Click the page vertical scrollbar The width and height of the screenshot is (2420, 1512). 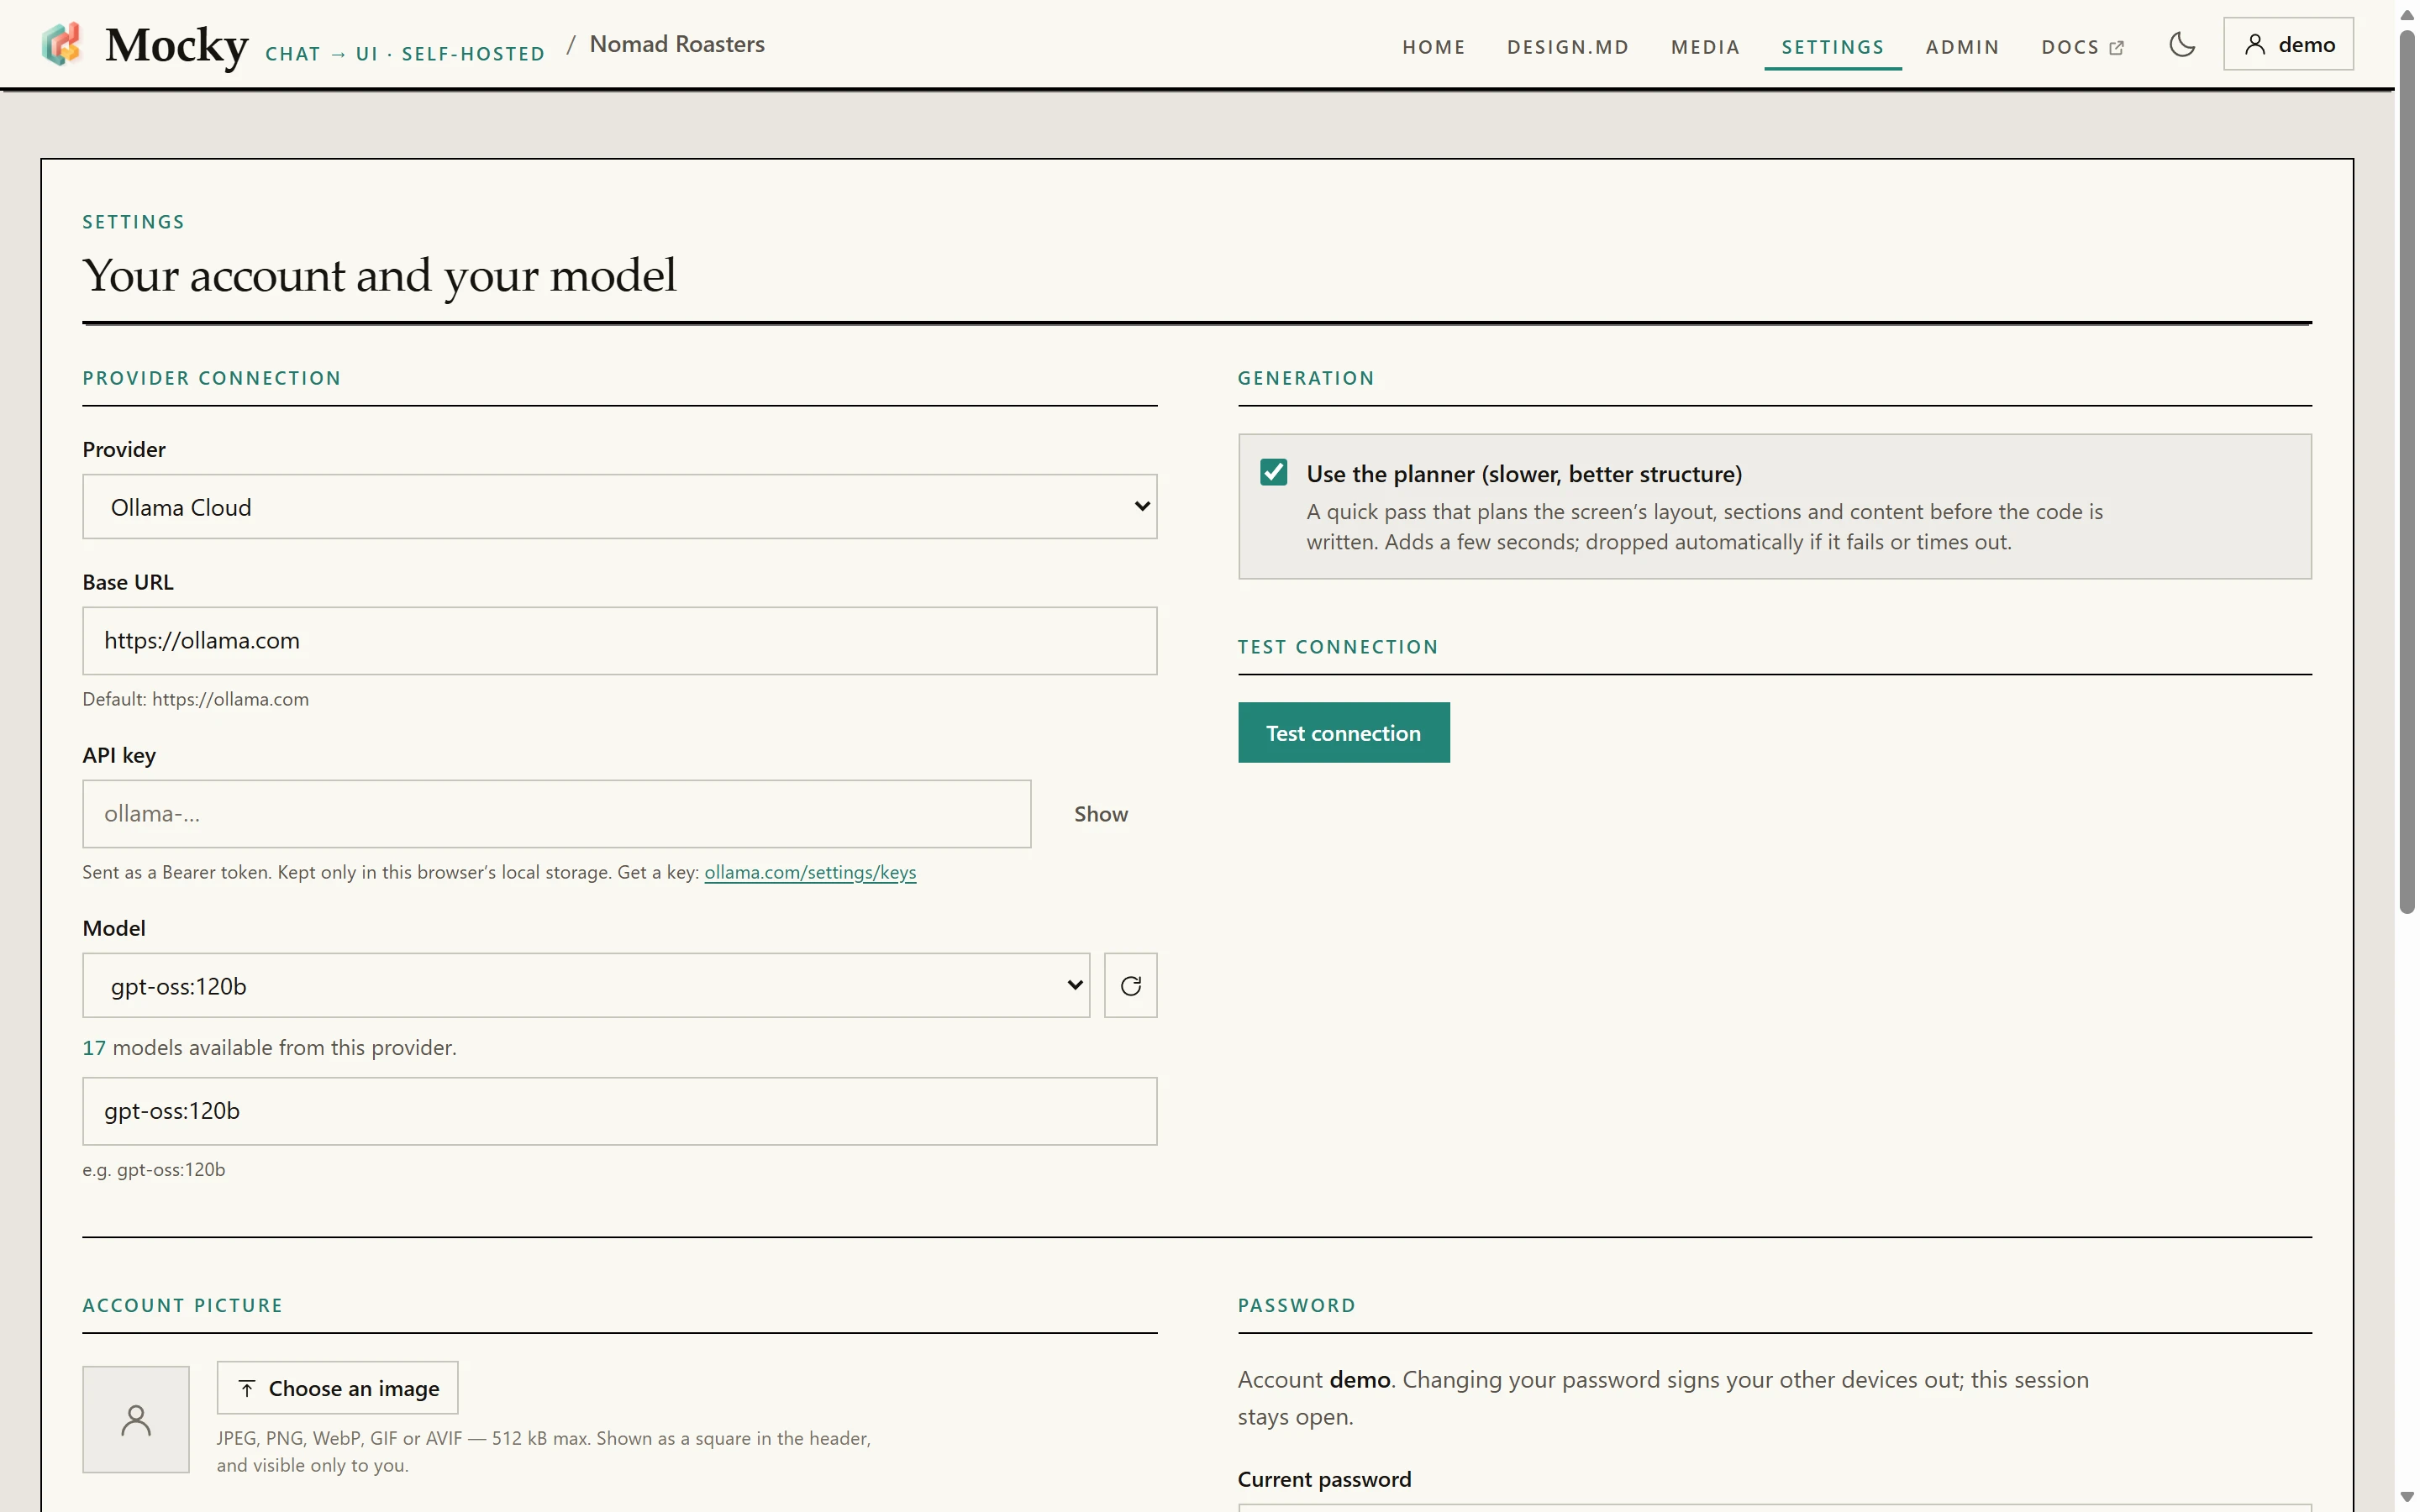(2407, 470)
